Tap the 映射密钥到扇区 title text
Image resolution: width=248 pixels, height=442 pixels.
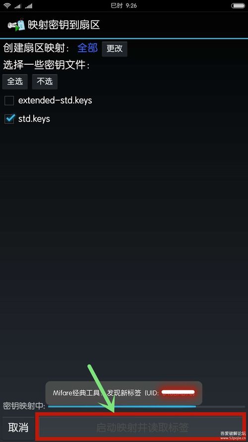point(64,25)
